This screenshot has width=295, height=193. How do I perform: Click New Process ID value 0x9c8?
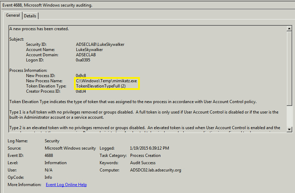(81, 76)
